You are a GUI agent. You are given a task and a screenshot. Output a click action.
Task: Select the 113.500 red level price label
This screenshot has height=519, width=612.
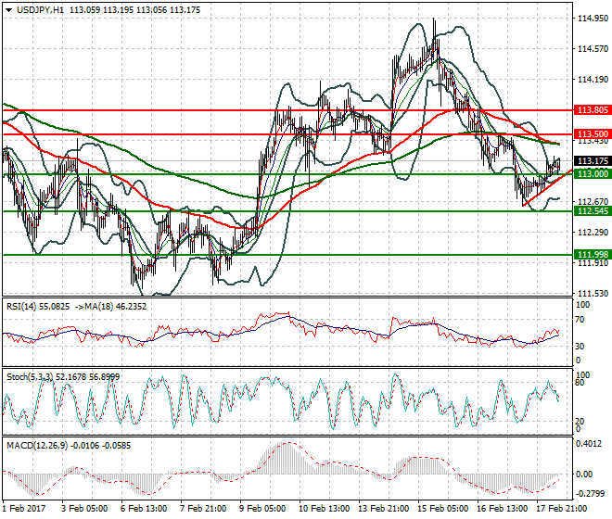point(593,133)
